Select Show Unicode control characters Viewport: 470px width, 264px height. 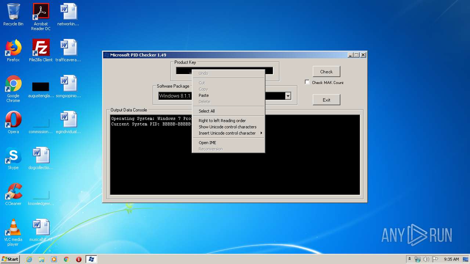(x=228, y=127)
